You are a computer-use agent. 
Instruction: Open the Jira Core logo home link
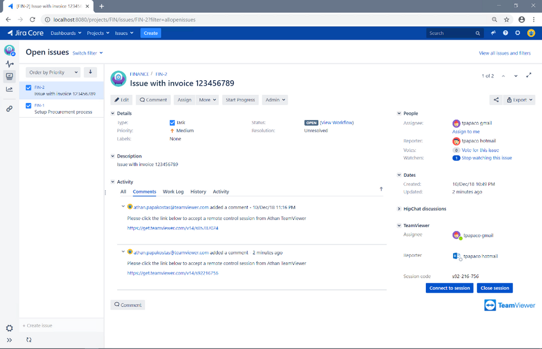point(25,33)
